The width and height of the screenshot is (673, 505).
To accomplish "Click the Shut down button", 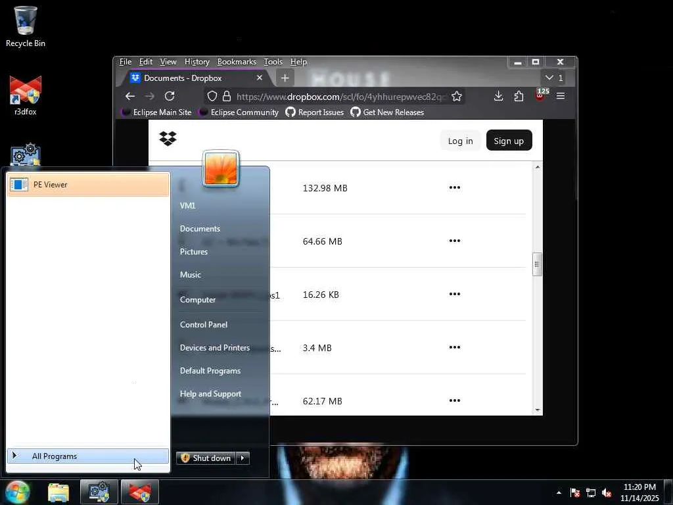I will (x=206, y=458).
